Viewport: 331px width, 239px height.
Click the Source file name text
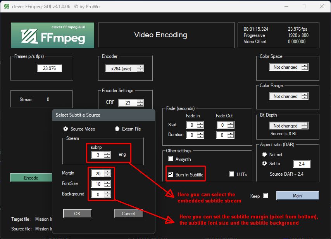click(x=43, y=229)
